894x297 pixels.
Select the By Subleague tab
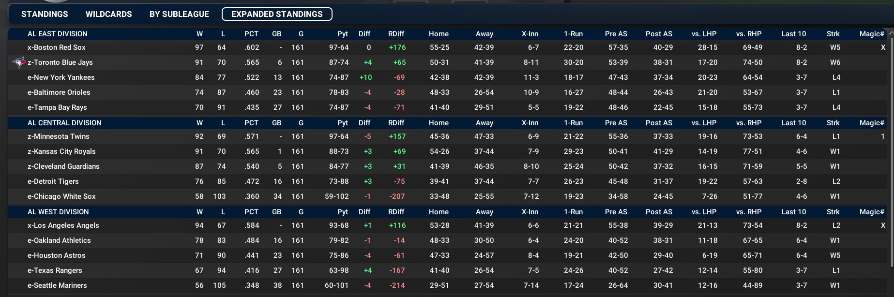click(179, 14)
